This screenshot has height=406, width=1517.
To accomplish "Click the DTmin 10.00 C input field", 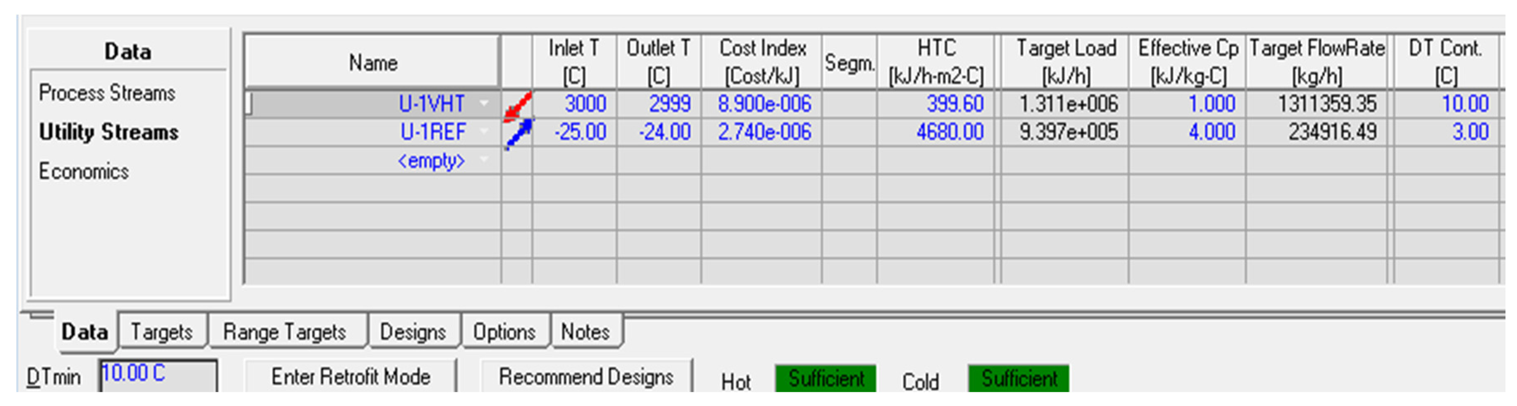I will [x=158, y=375].
